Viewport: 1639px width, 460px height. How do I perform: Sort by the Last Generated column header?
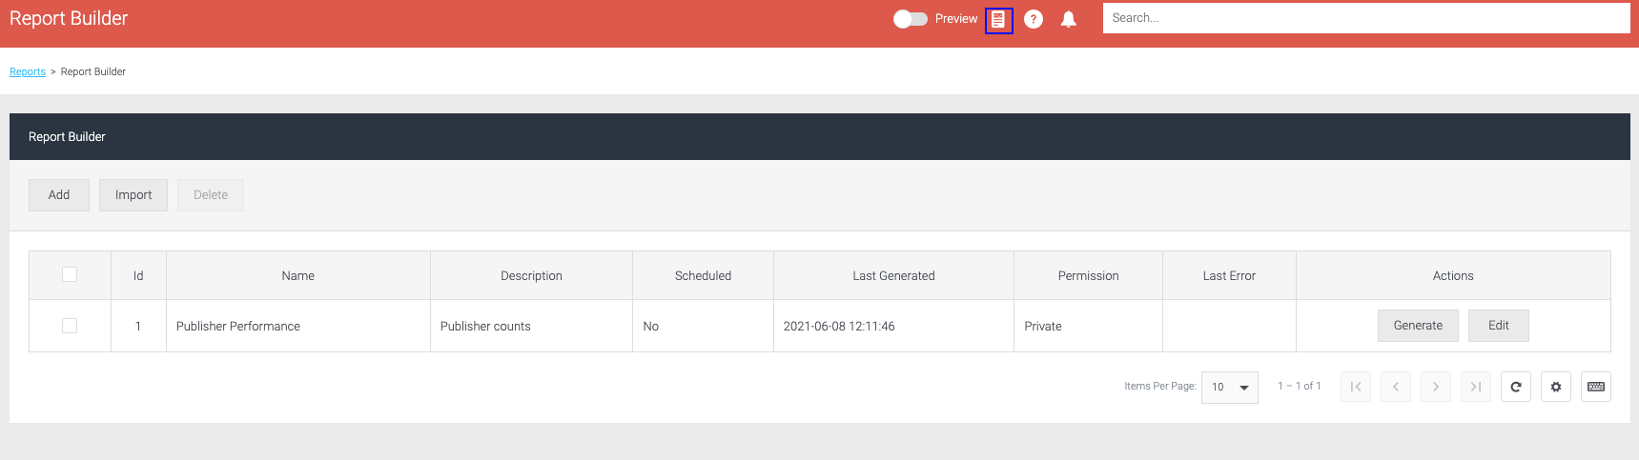click(x=893, y=276)
